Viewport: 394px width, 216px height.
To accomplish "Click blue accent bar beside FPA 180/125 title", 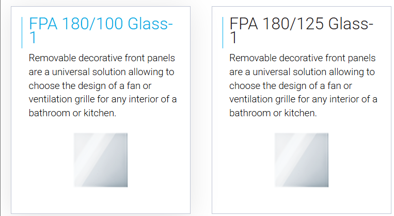I will coord(223,32).
